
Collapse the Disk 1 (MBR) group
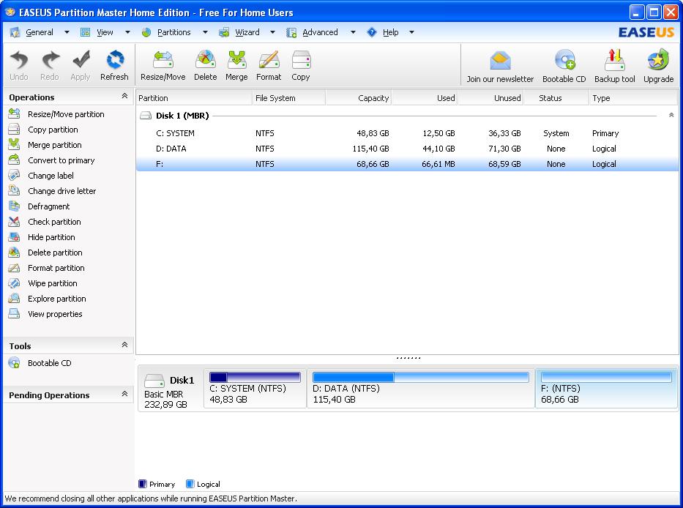tap(671, 115)
